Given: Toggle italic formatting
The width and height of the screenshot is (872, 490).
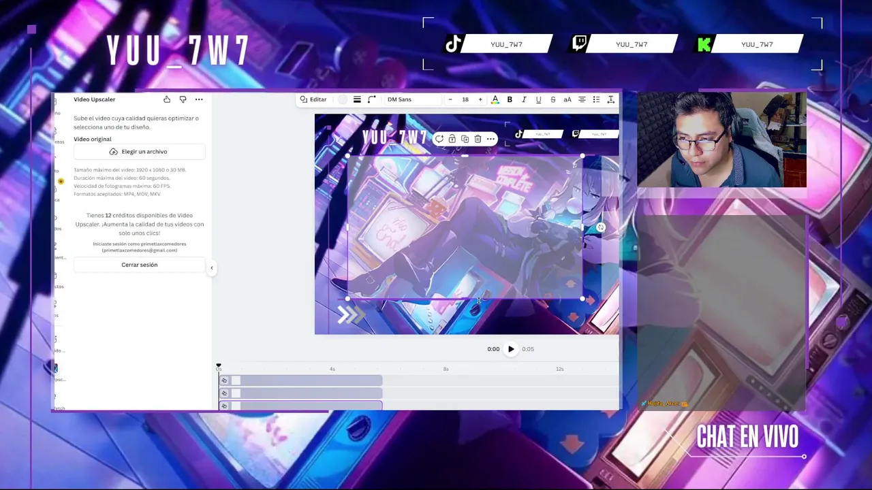Looking at the screenshot, I should [524, 99].
